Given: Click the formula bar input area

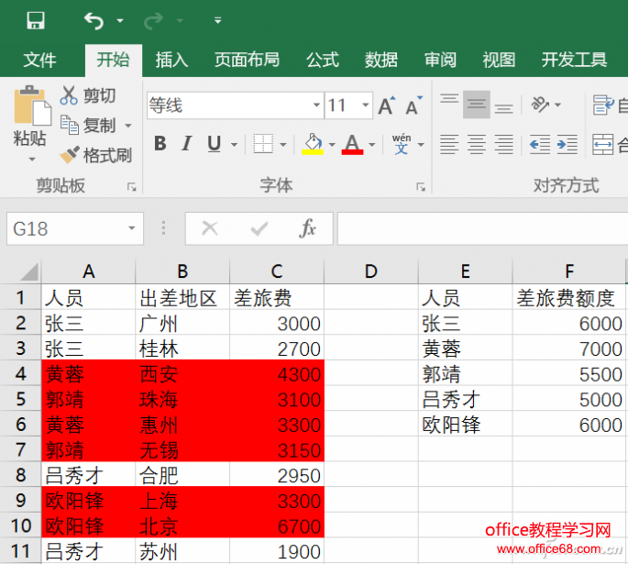Looking at the screenshot, I should point(482,228).
